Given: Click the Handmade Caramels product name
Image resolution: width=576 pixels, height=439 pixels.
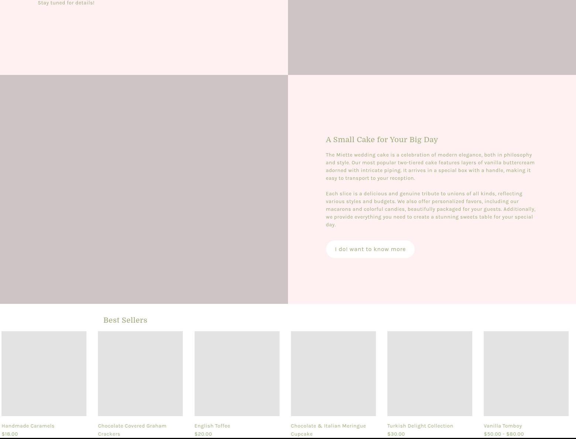Looking at the screenshot, I should (28, 426).
